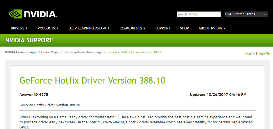Screen dimensions: 273x129
Task: Click the NVIDIA logo
Action: 33,14
